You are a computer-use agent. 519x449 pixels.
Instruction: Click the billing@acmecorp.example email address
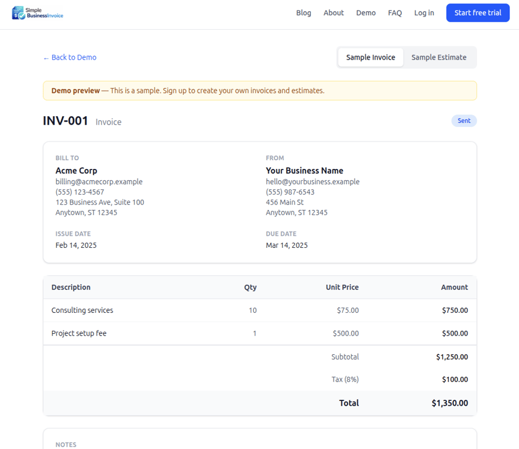[99, 181]
